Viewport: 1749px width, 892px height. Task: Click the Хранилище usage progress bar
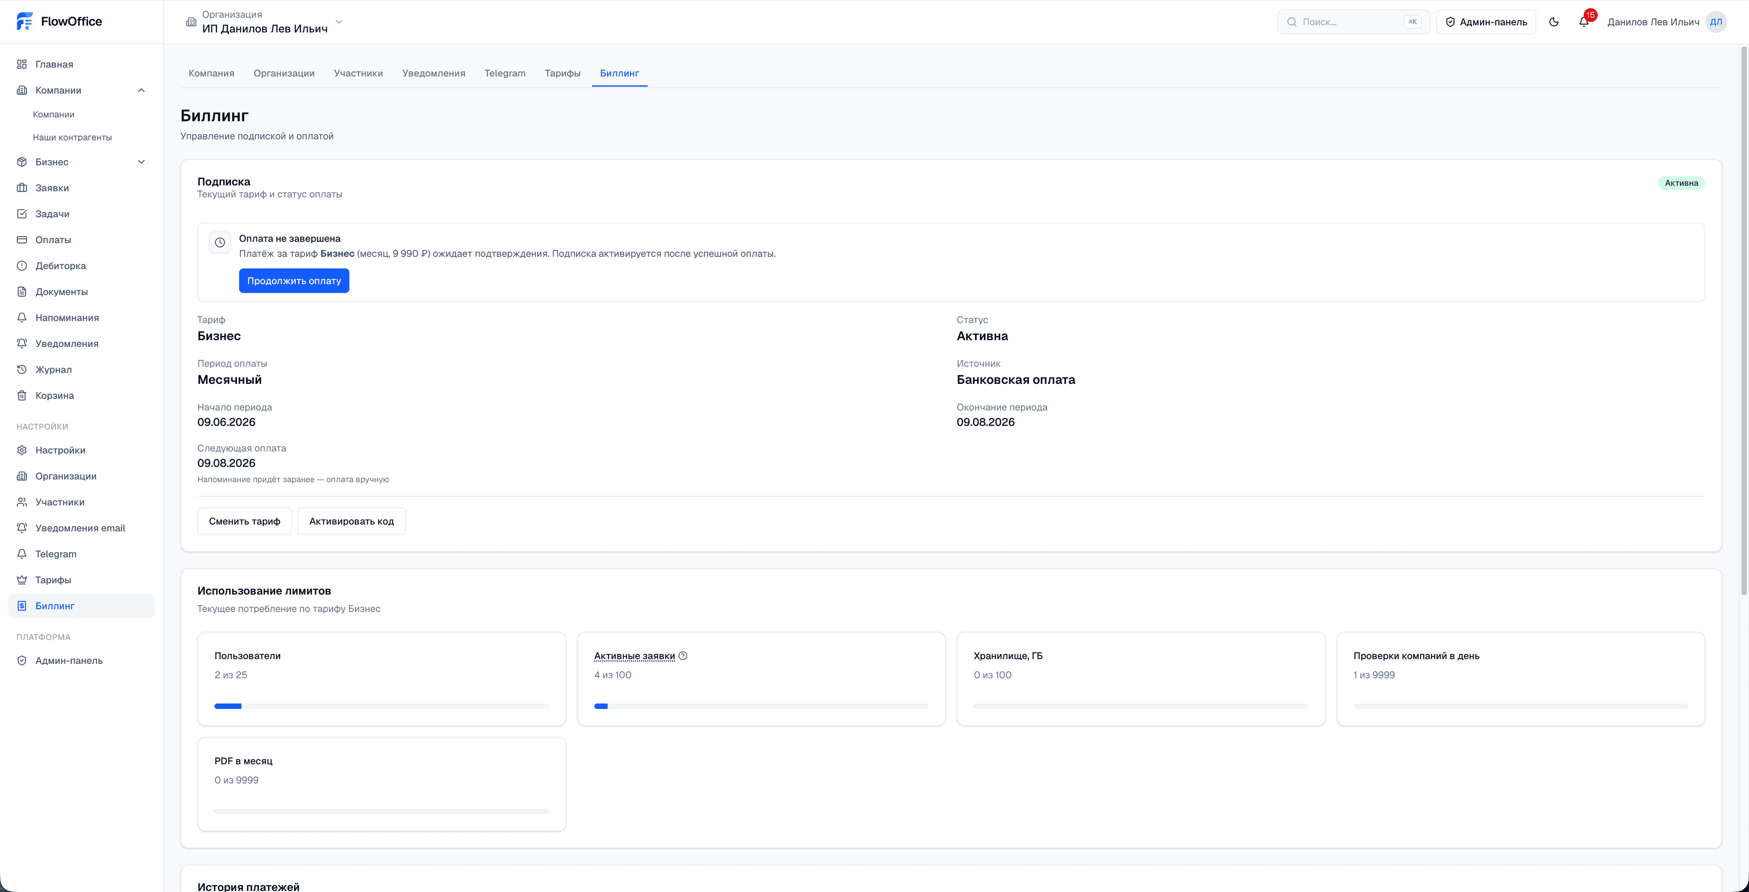1140,707
